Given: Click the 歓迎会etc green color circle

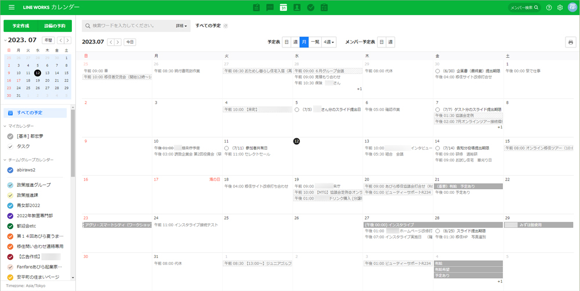Looking at the screenshot, I should (10, 226).
